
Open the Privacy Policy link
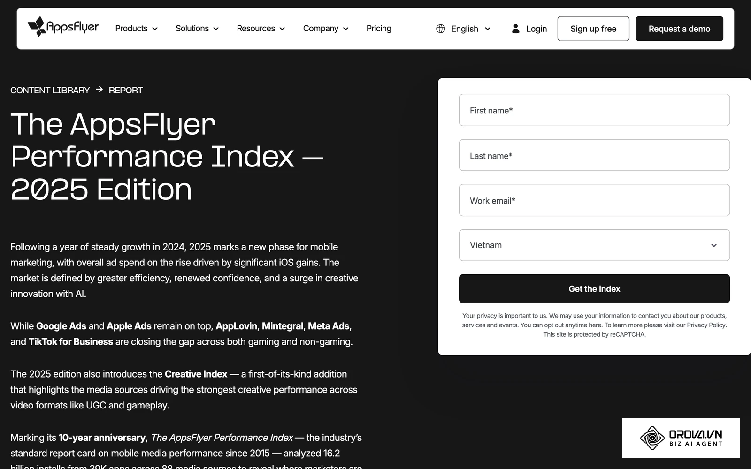[x=706, y=325]
